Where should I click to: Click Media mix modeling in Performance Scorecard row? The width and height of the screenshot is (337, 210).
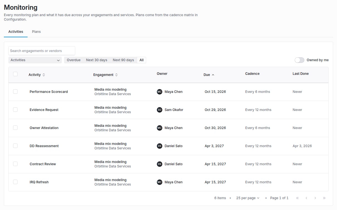click(110, 90)
